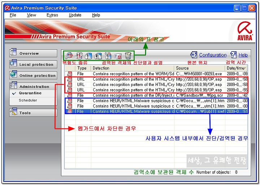
Task: Click the threat icon of the WORM/Sd row
Action: point(69,74)
